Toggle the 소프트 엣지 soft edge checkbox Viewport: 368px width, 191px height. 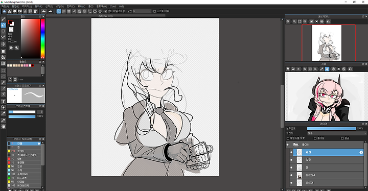pos(154,11)
